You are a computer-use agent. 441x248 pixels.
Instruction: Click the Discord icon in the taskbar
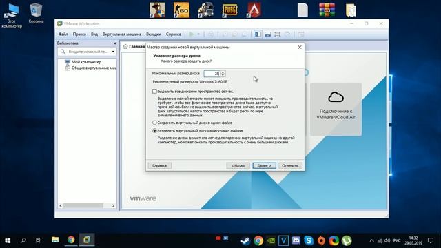pyautogui.click(x=296, y=240)
